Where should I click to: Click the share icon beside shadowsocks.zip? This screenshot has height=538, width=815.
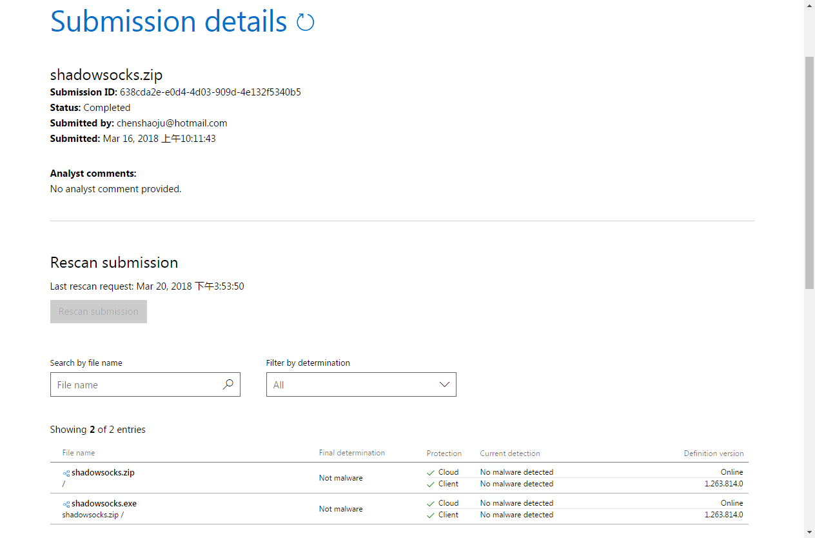click(66, 473)
